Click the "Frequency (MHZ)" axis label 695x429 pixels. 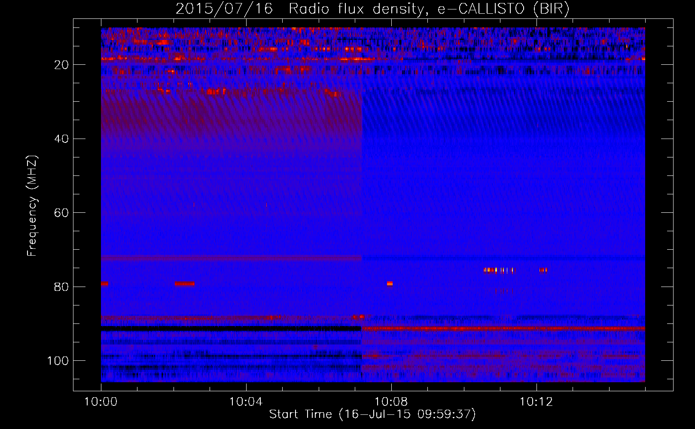[32, 206]
